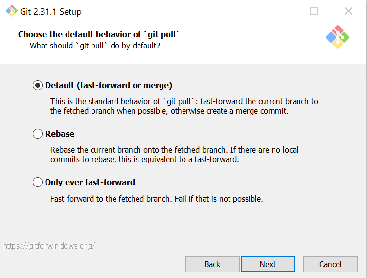
Task: Go back with the Back button
Action: [212, 264]
